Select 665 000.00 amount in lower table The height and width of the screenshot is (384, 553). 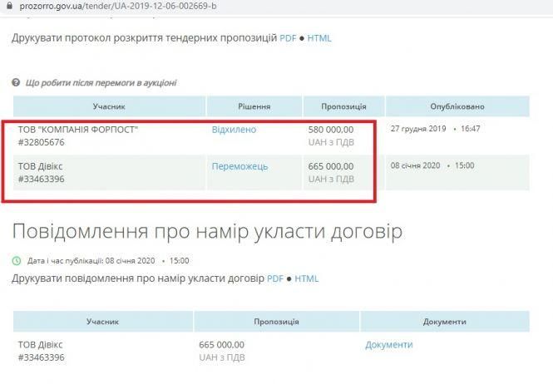(221, 344)
